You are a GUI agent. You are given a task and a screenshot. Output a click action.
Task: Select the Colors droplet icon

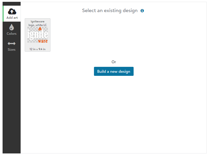point(12,27)
